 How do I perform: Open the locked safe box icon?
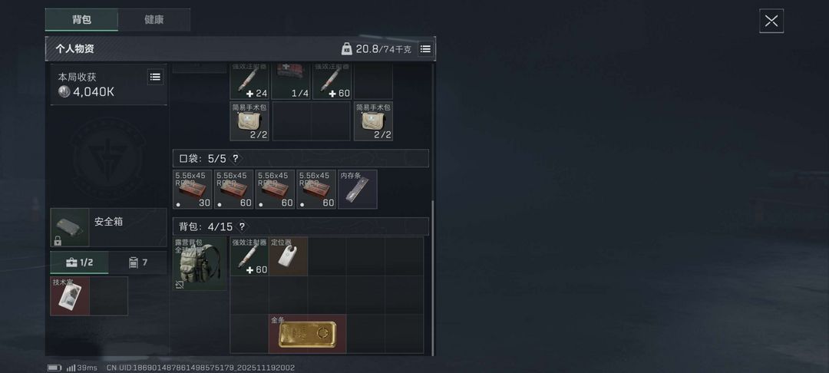click(70, 227)
